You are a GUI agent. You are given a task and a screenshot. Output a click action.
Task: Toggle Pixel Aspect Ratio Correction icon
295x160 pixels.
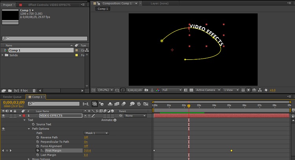click(243, 90)
